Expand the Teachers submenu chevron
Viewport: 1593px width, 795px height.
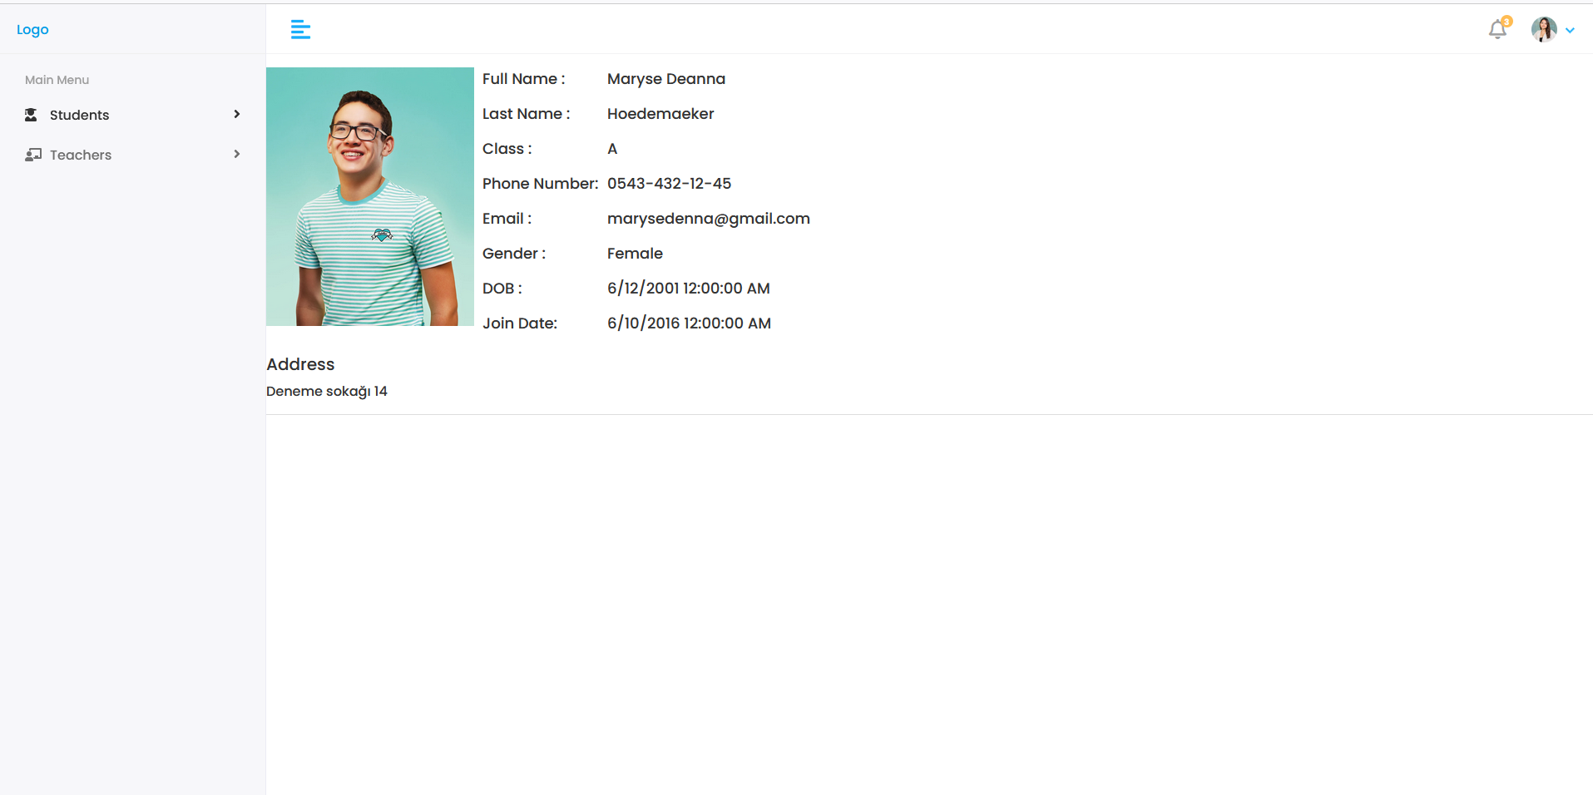tap(236, 154)
